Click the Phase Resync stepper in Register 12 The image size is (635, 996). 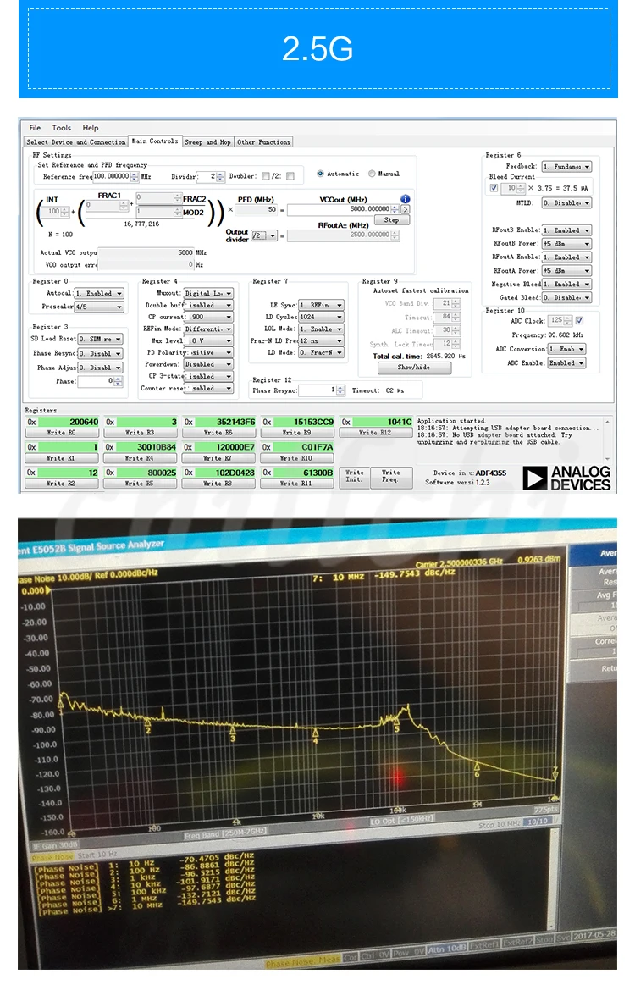341,390
